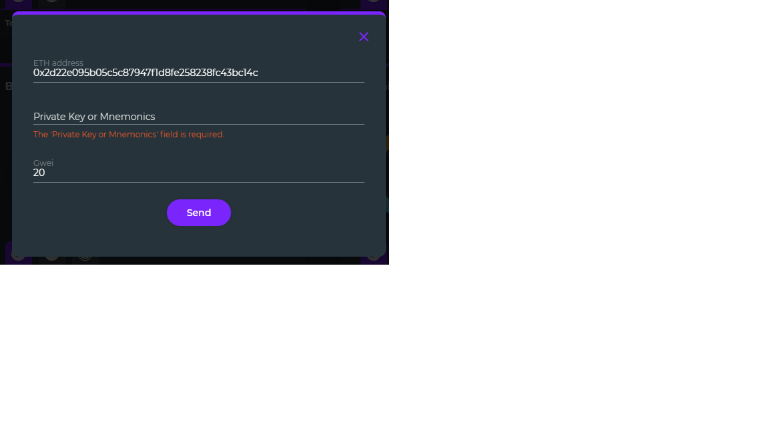The width and height of the screenshot is (769, 432).
Task: Click the 'ETH address' field label
Action: [58, 63]
